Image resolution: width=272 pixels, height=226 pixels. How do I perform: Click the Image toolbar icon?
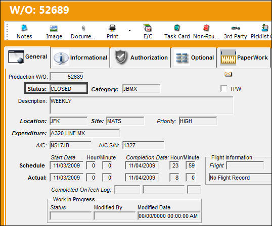tap(54, 28)
